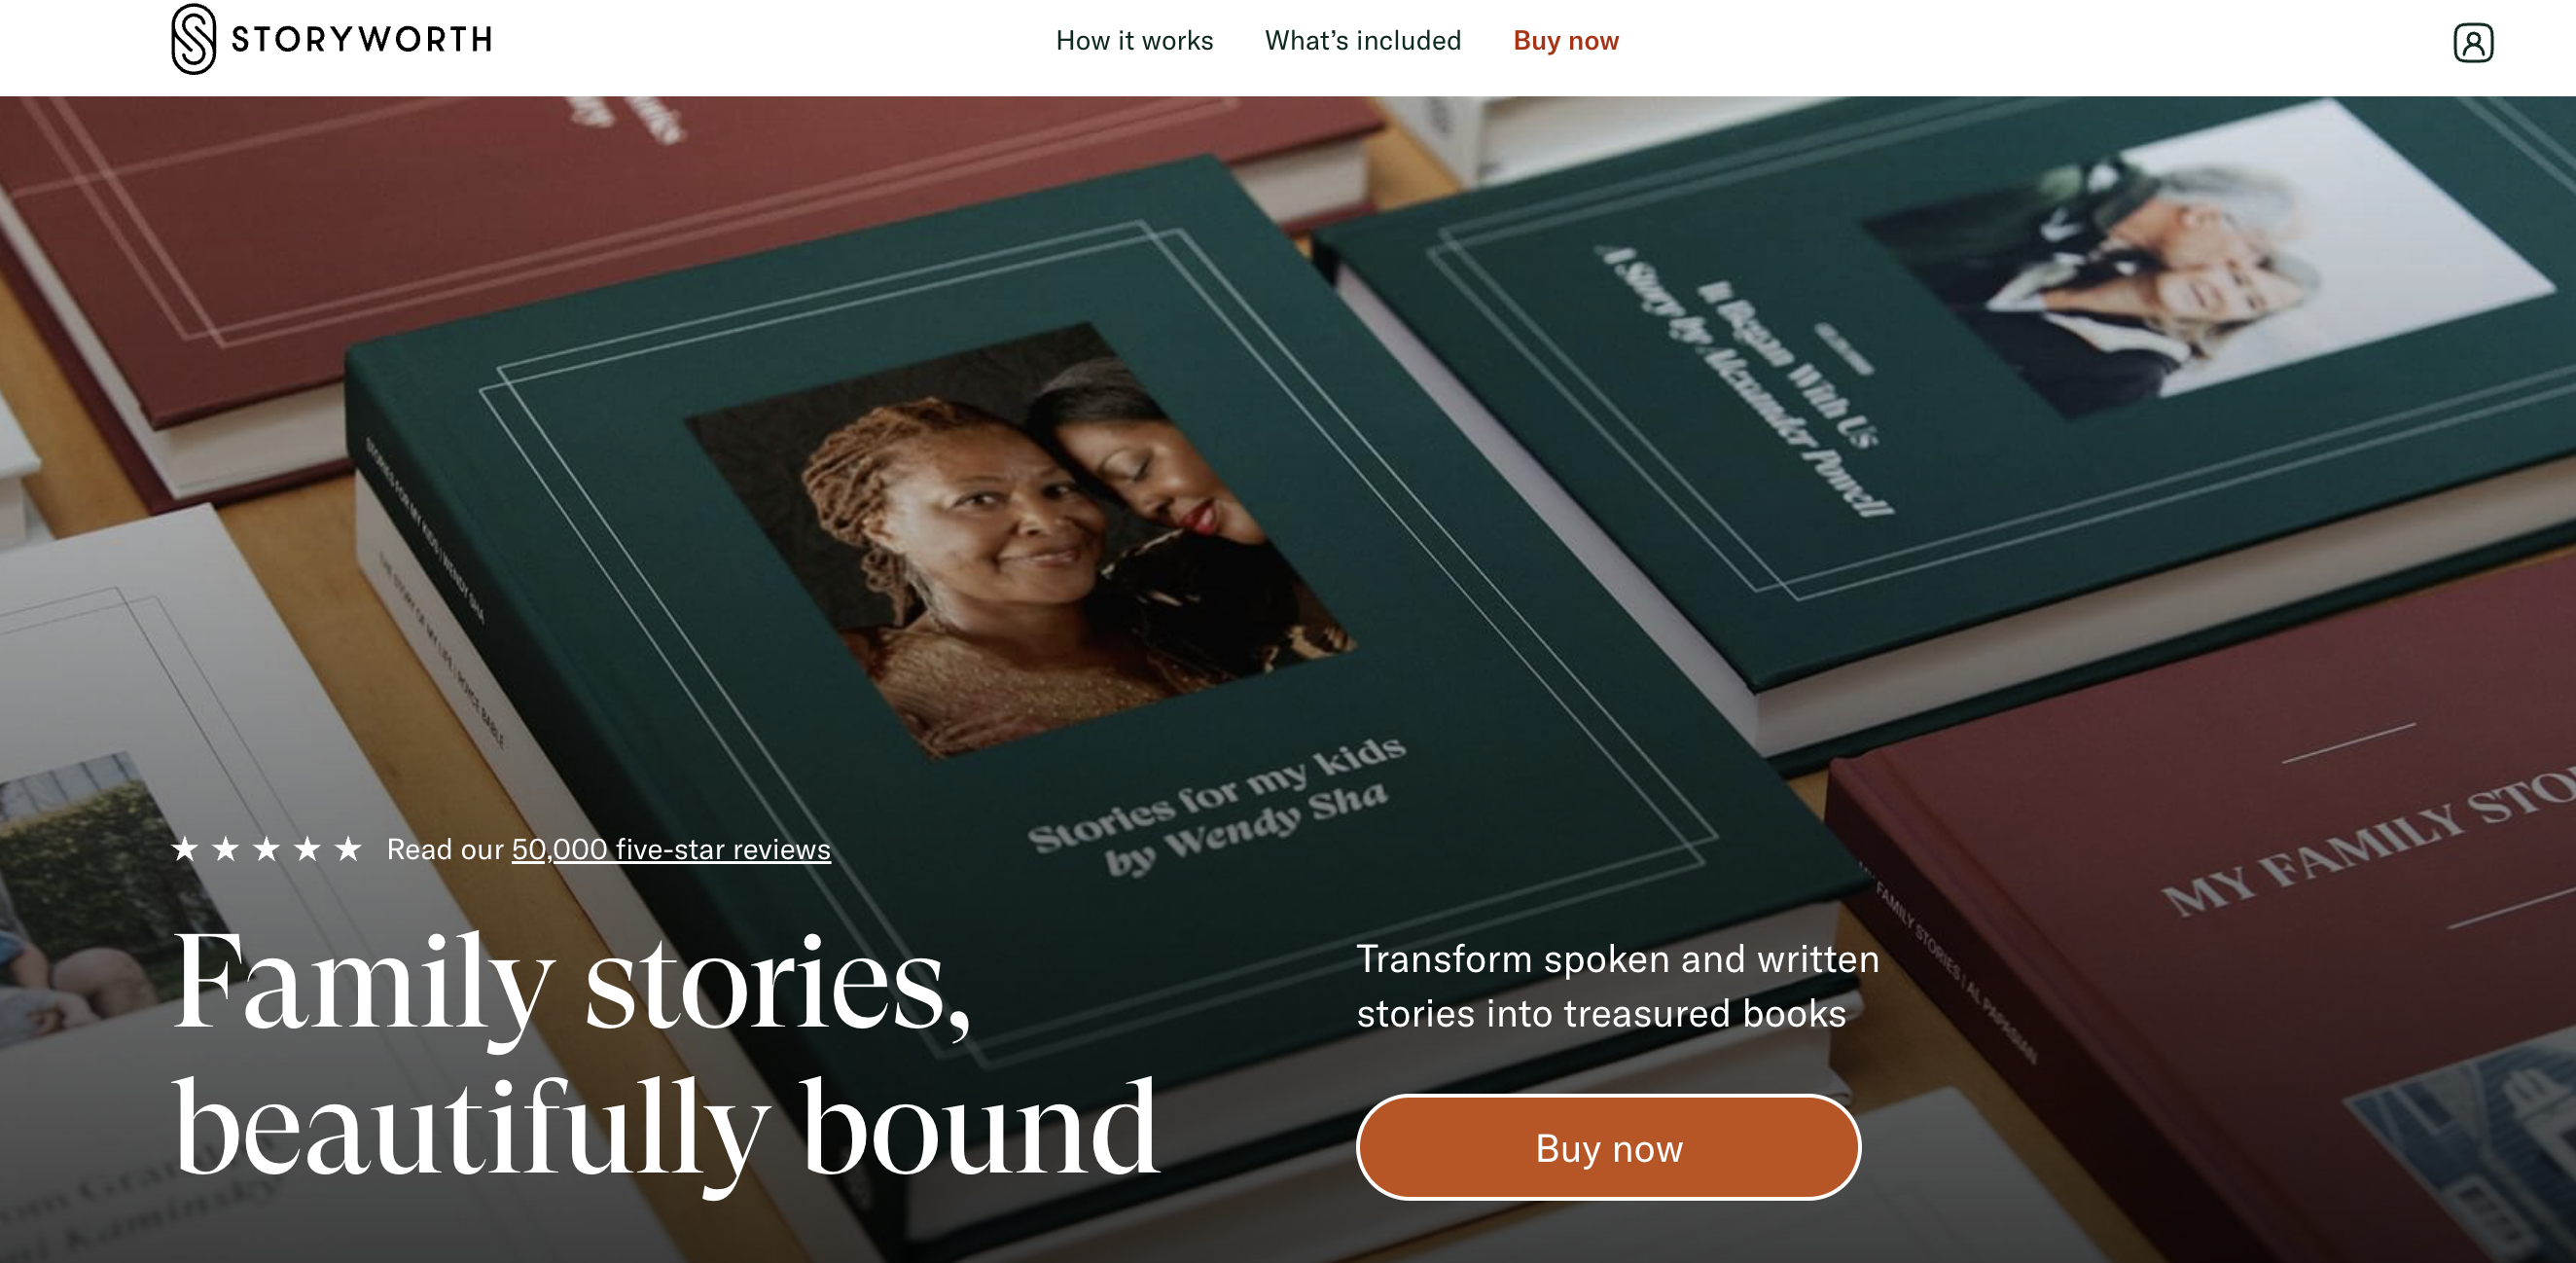Open the How it works menu item
The width and height of the screenshot is (2576, 1263).
coord(1134,41)
